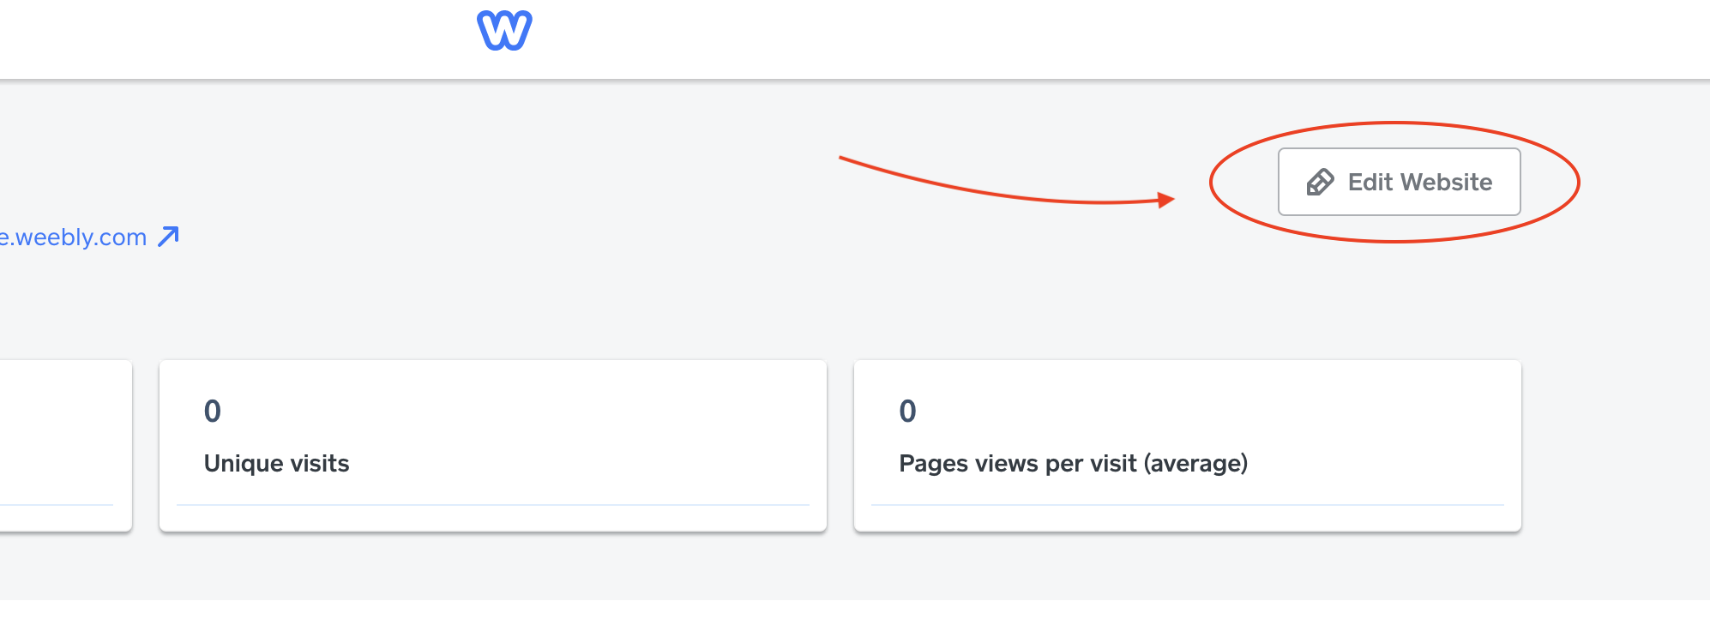Click the Unique visits label text
Viewport: 1710px width, 619px height.
(x=276, y=464)
